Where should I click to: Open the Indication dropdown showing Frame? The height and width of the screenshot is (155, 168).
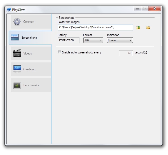click(x=120, y=40)
